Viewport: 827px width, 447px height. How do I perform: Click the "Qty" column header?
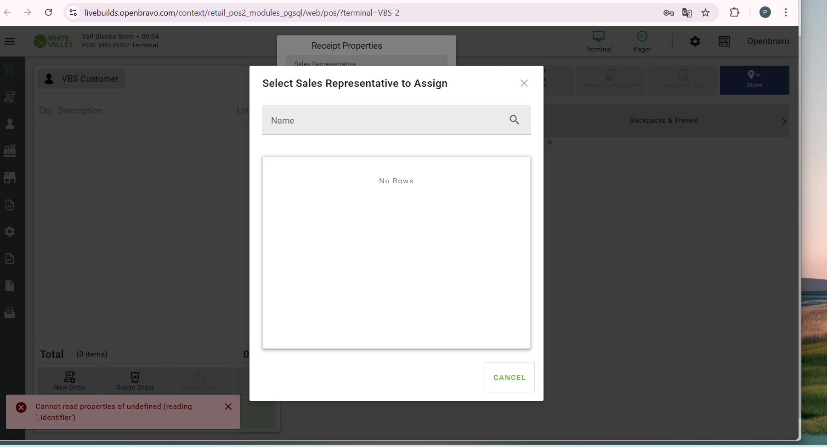pyautogui.click(x=45, y=111)
